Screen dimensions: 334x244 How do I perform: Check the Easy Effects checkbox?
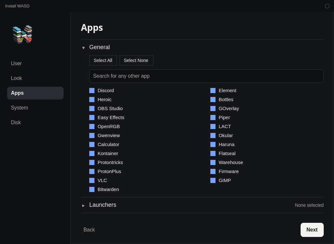click(x=92, y=118)
